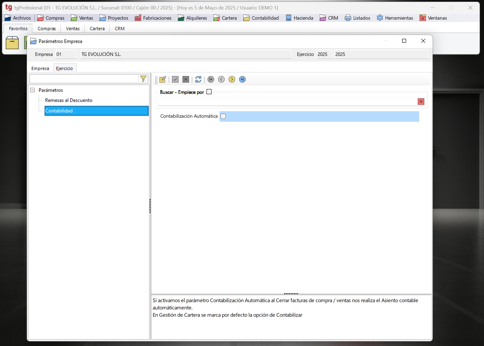The width and height of the screenshot is (484, 346).
Task: Switch to the Ejercicio tab
Action: click(x=64, y=68)
